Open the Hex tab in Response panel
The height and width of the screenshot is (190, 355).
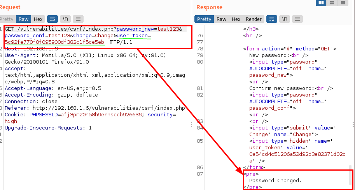tap(236, 19)
